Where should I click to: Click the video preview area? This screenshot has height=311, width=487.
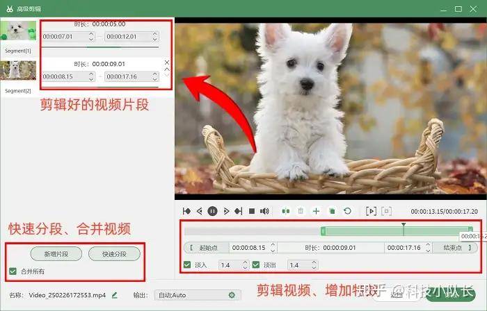(x=330, y=108)
